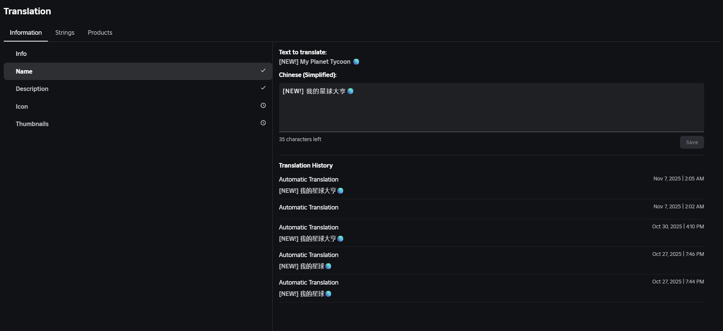Click the Translation page heading
This screenshot has width=723, height=331.
[27, 11]
